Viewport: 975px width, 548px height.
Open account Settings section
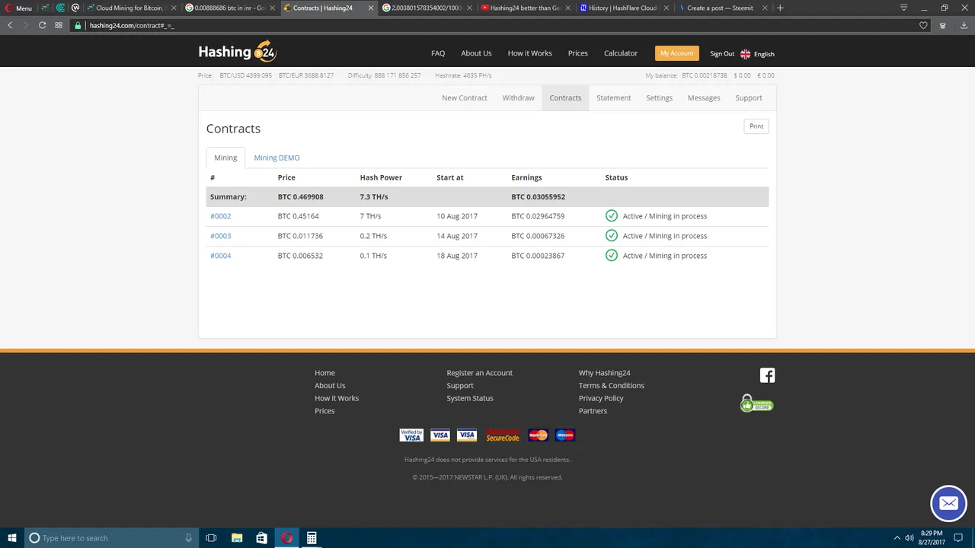[x=659, y=98]
